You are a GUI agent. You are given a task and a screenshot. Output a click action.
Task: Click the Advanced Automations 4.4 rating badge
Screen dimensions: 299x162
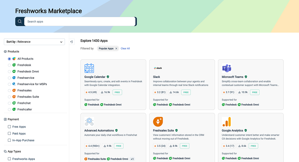click(92, 146)
